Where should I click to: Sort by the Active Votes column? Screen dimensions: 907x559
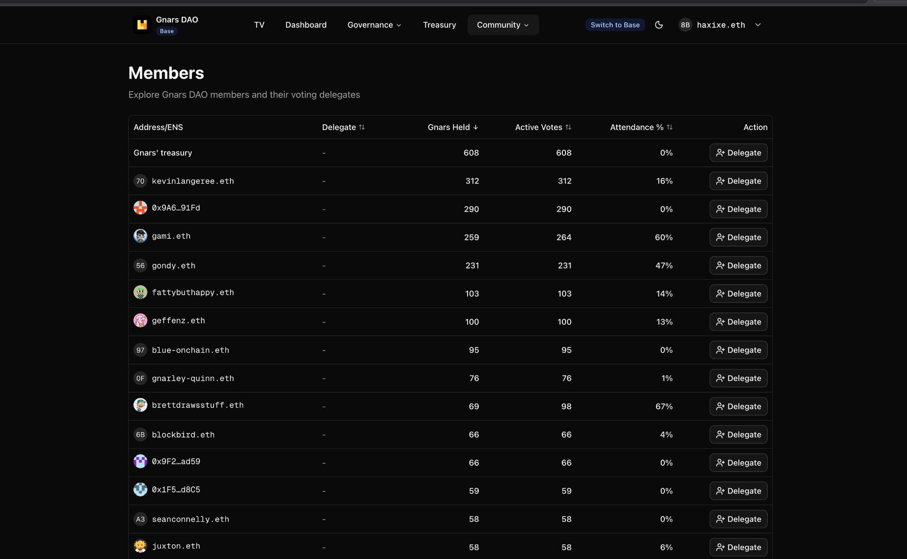point(543,127)
